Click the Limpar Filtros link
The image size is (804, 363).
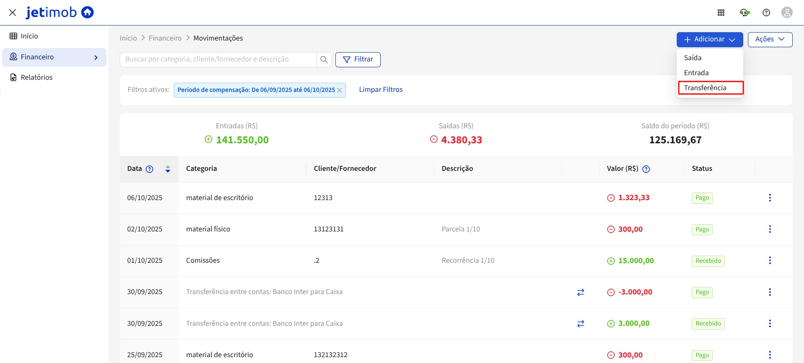tap(381, 89)
